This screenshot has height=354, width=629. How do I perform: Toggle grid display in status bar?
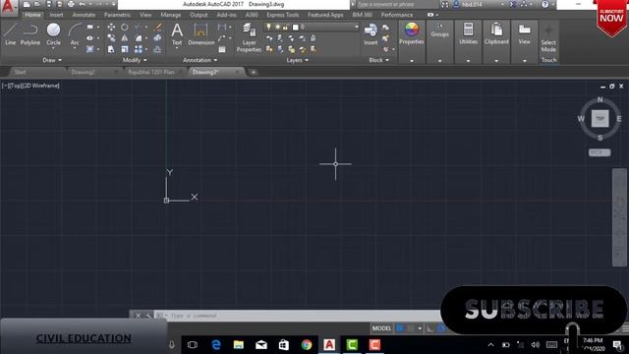[400, 328]
